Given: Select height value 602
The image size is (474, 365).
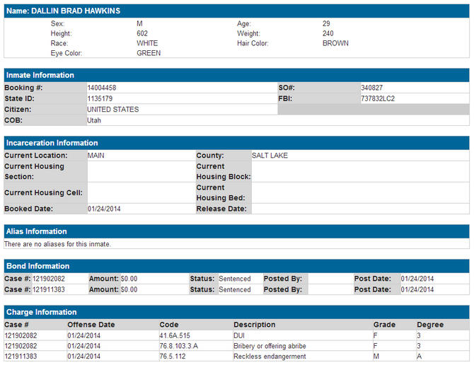Looking at the screenshot, I should (x=142, y=33).
